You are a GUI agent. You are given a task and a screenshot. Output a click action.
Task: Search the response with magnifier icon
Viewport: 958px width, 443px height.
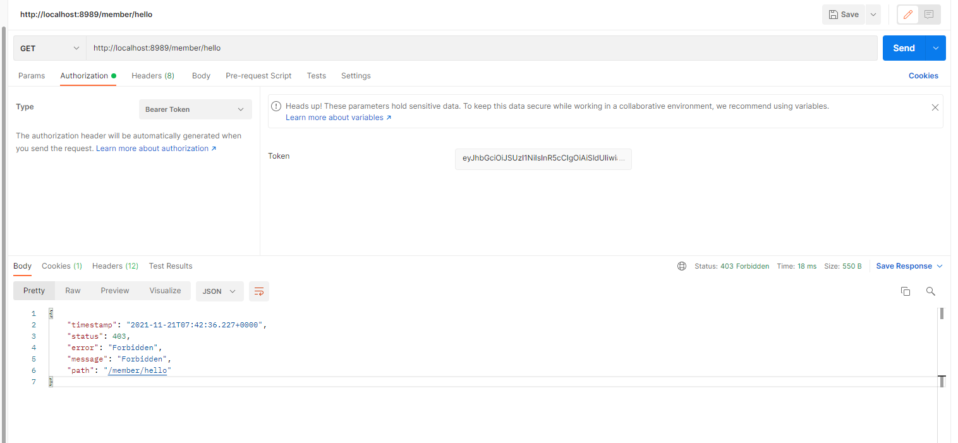coord(930,291)
